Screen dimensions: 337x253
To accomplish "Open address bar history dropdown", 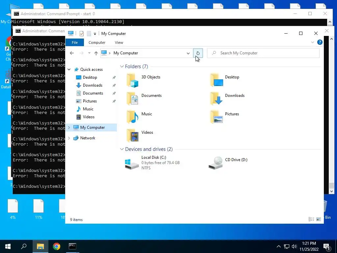I will coord(188,53).
